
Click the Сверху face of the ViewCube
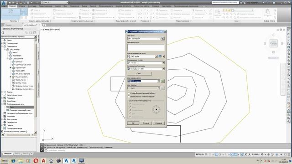click(274, 43)
